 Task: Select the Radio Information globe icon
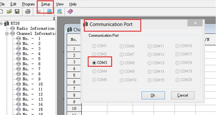click(x=12, y=29)
